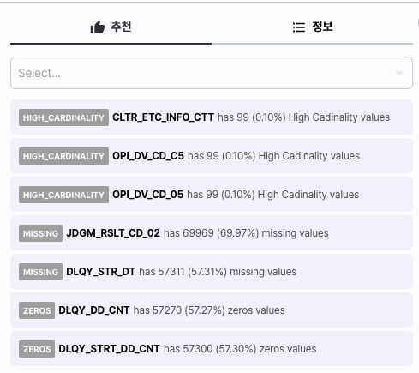The height and width of the screenshot is (373, 419).
Task: Click HIGH_CARDINALITY badge for CLTR_ETC_INFO_CTT
Action: 63,117
